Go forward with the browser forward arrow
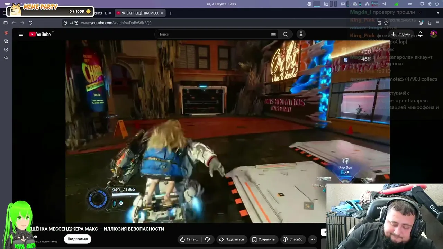 point(22,23)
